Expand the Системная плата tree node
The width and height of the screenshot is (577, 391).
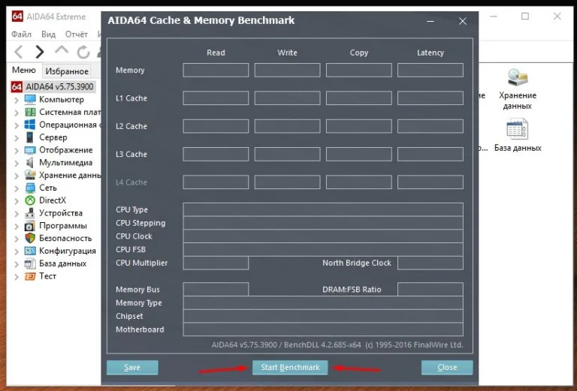pos(17,113)
